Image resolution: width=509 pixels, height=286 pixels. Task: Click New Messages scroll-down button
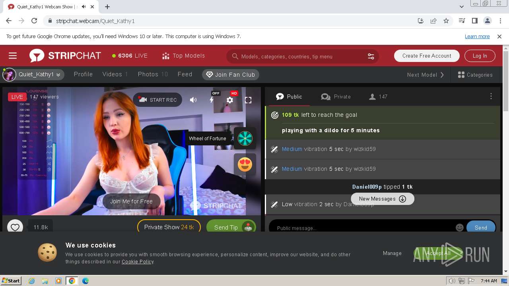click(x=383, y=199)
